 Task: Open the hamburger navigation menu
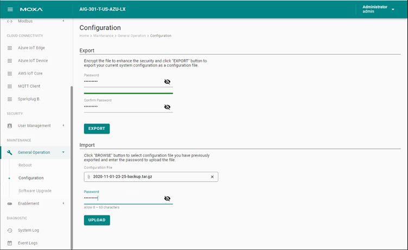pos(10,9)
